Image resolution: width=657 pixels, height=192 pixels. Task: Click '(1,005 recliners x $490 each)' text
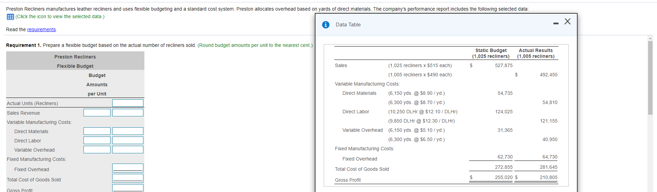420,75
